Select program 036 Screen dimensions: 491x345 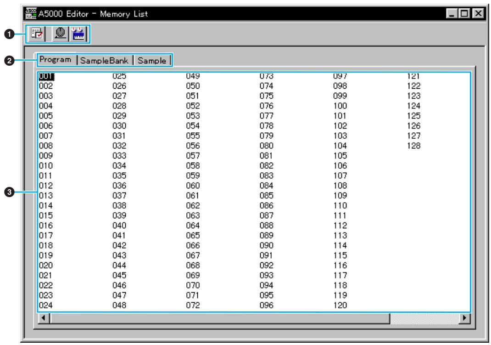pos(119,186)
